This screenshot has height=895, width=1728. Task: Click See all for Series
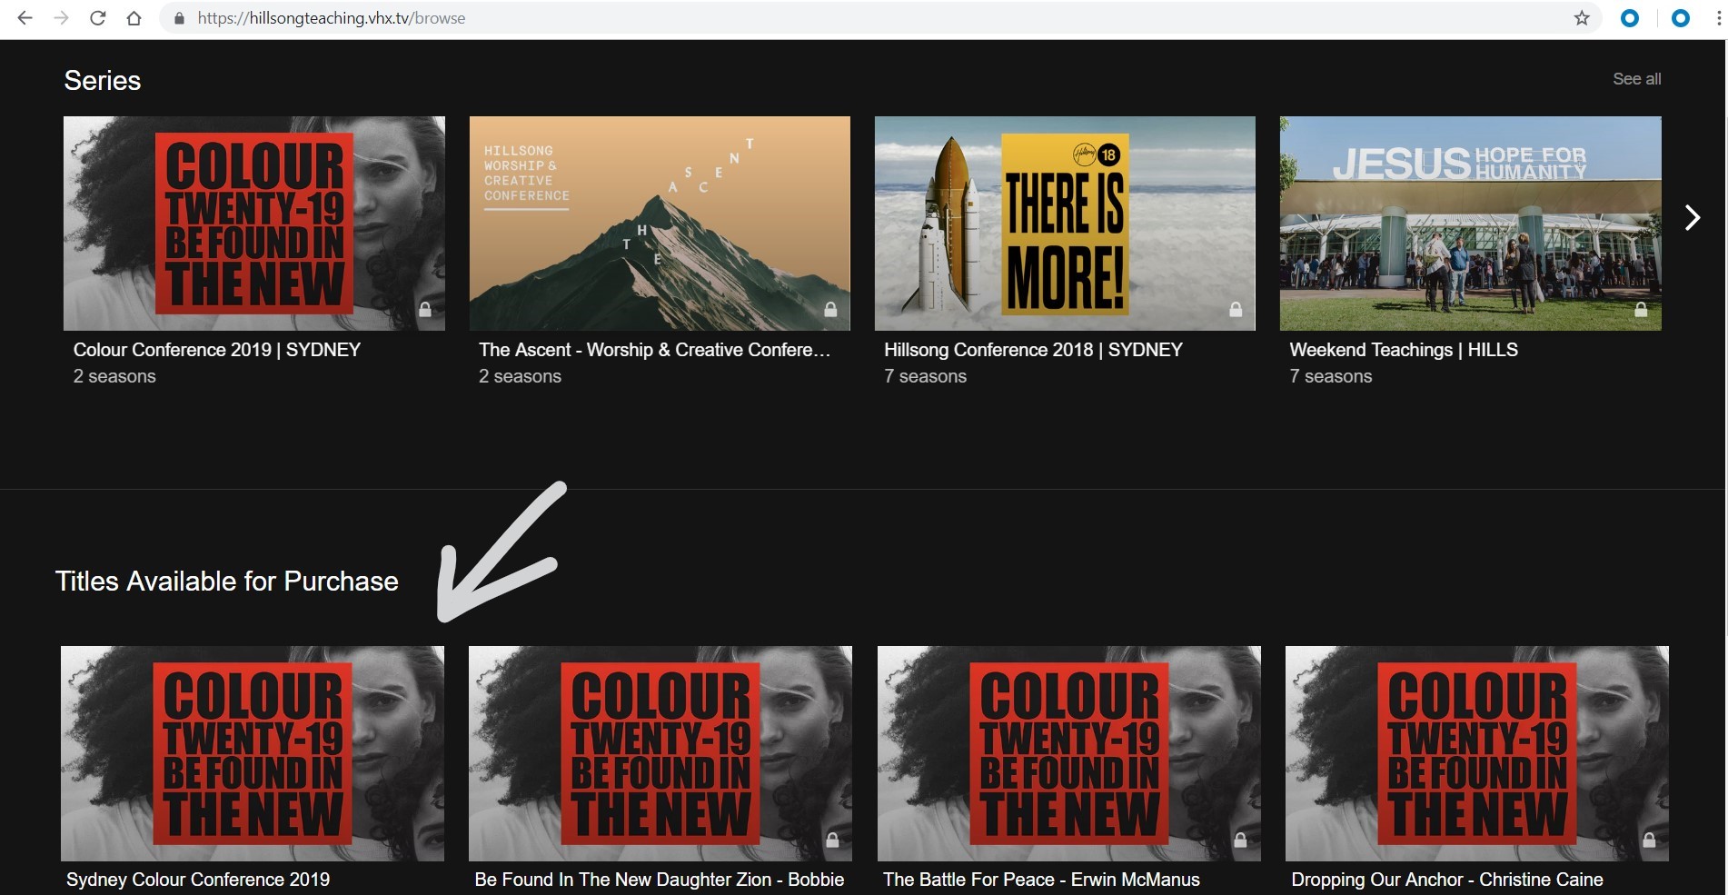click(x=1636, y=79)
